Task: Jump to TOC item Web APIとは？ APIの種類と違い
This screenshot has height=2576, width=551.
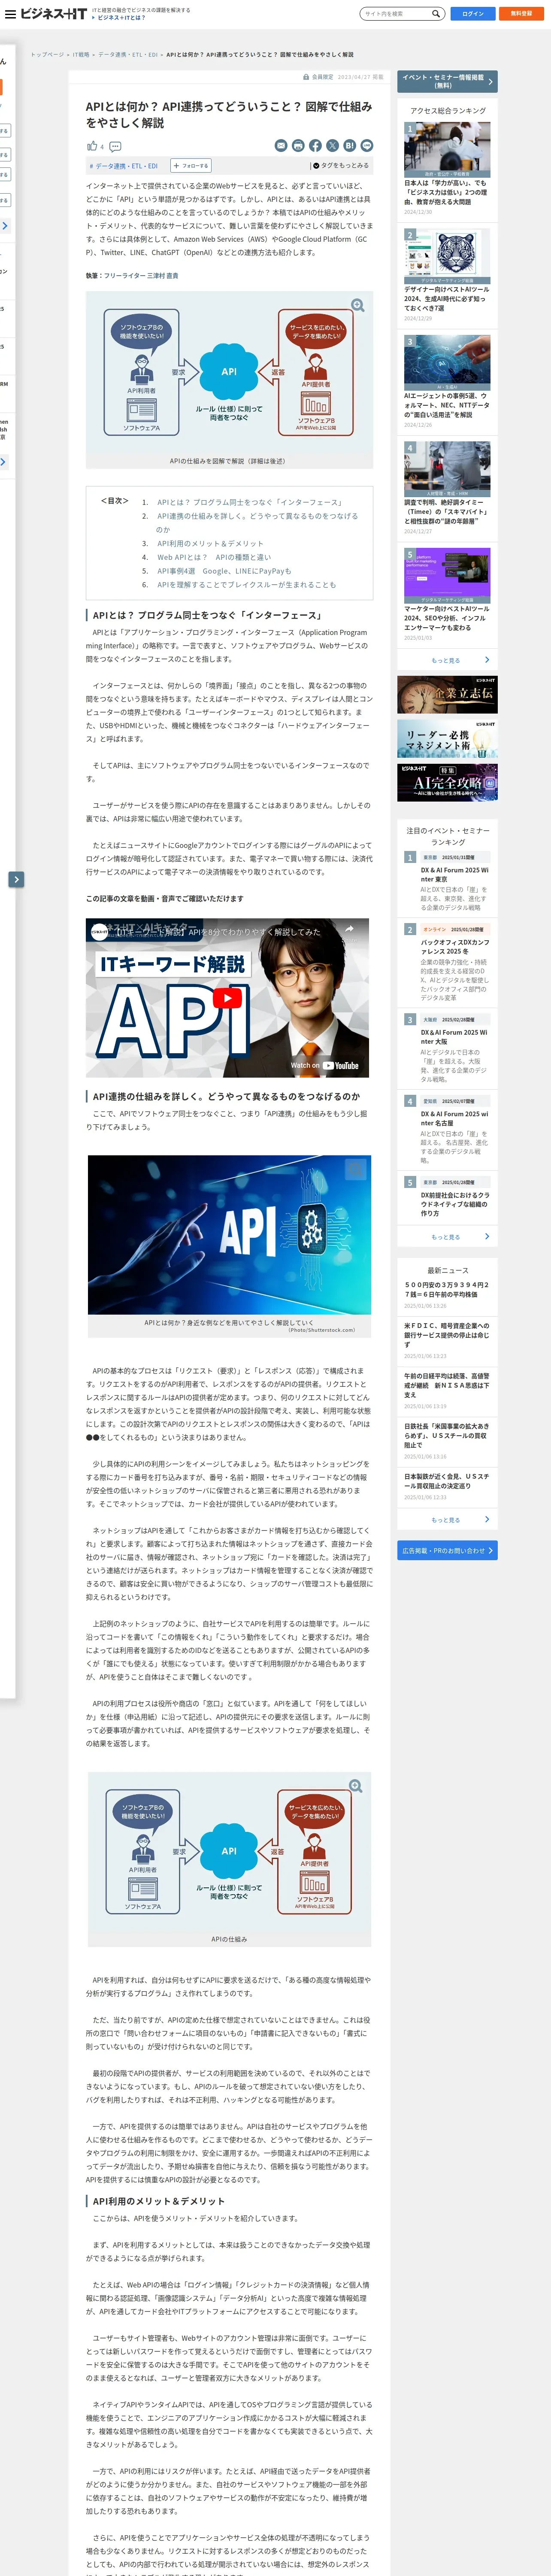Action: click(214, 557)
